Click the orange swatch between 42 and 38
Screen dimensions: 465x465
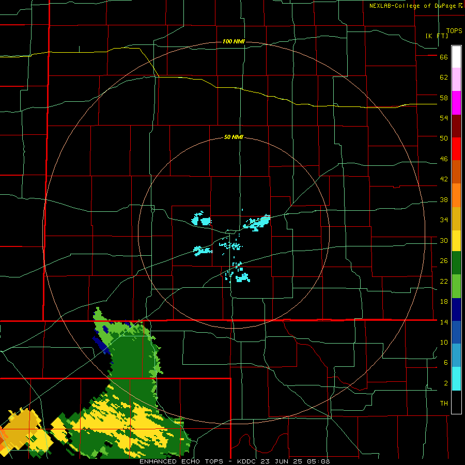coord(456,195)
